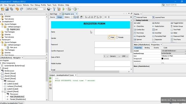Click the Profile Project toolbar icon
The height and width of the screenshot is (104, 186).
75,9
